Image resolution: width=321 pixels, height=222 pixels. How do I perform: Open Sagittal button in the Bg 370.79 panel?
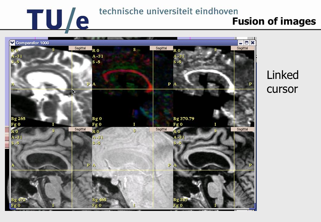coord(242,48)
